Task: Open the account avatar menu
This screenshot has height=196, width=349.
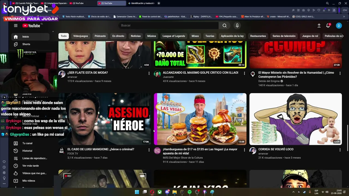Action: pyautogui.click(x=339, y=26)
